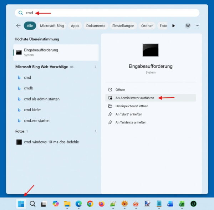Launch Firefox from the taskbar
214x210 pixels.
pyautogui.click(x=102, y=204)
